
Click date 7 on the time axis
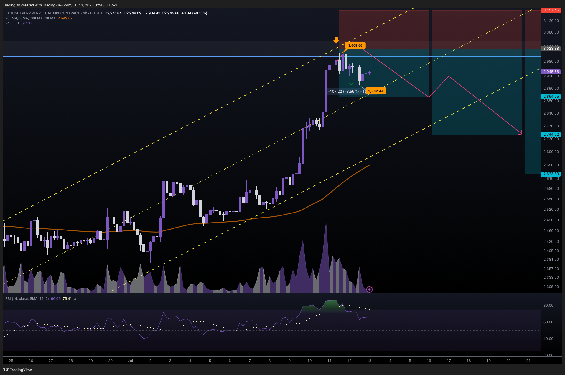(x=250, y=361)
